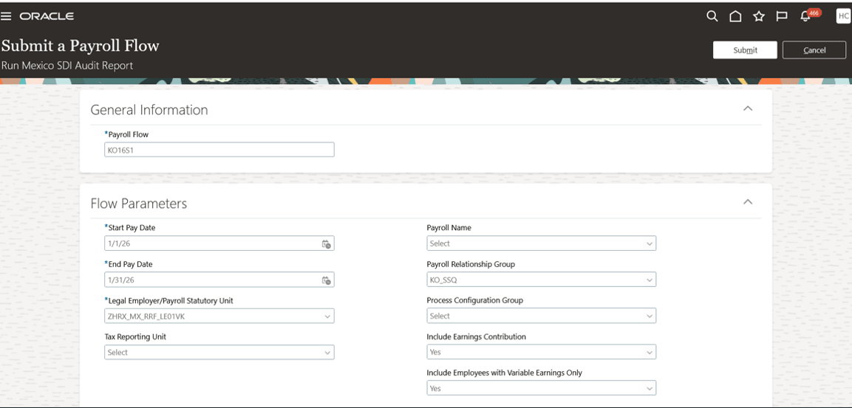This screenshot has width=852, height=408.
Task: Click the Submit button
Action: pos(745,50)
